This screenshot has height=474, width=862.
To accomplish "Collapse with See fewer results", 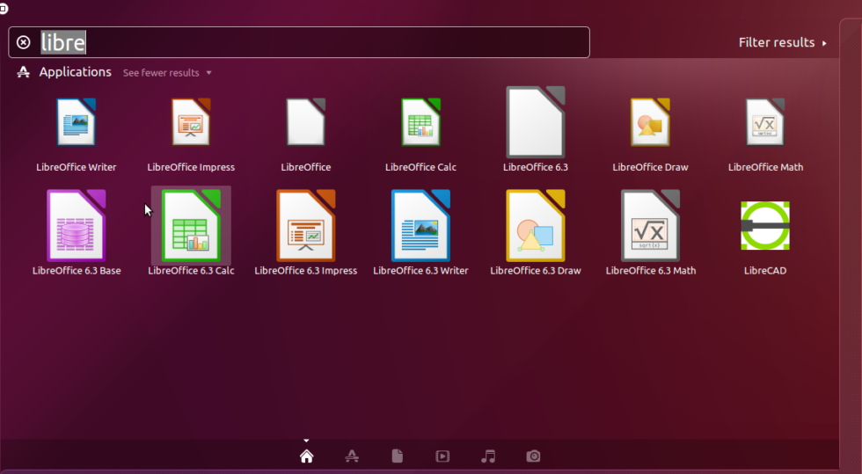I will click(166, 73).
